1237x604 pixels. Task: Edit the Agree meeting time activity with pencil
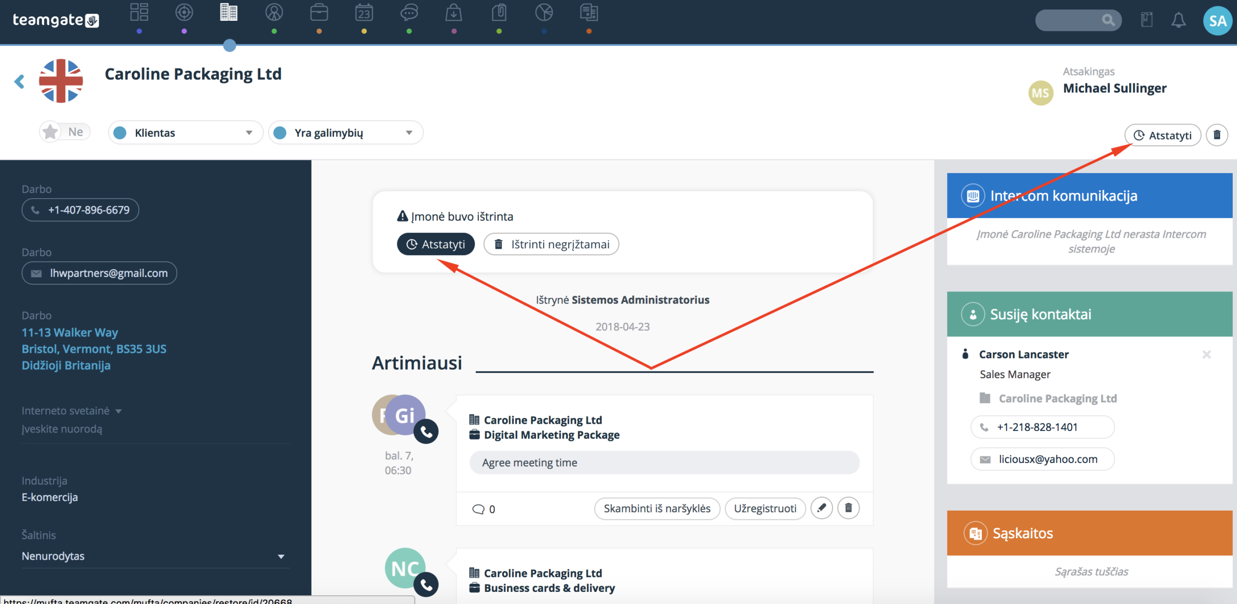821,508
